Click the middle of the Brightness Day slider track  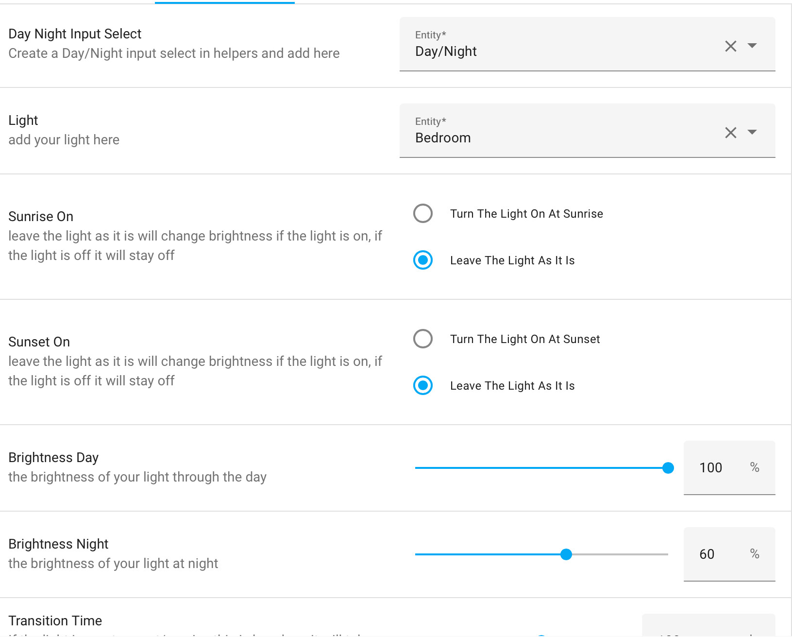541,468
